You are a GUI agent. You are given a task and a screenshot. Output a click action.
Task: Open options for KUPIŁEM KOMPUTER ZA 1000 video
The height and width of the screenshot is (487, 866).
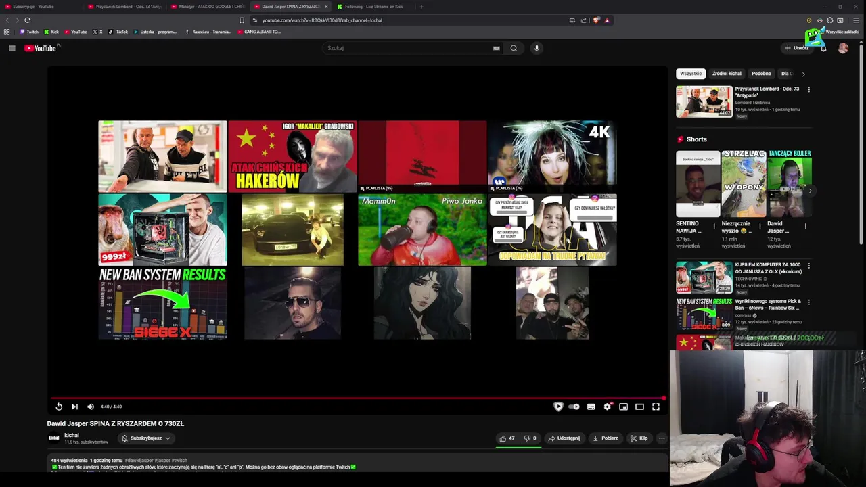tap(808, 266)
